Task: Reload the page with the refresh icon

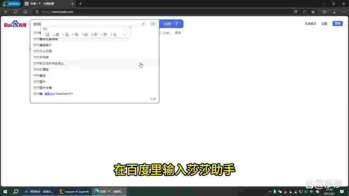Action: pyautogui.click(x=16, y=12)
